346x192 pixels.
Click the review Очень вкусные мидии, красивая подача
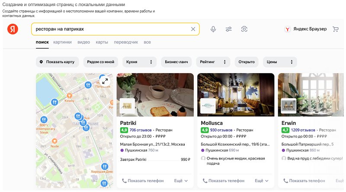pos(236,161)
